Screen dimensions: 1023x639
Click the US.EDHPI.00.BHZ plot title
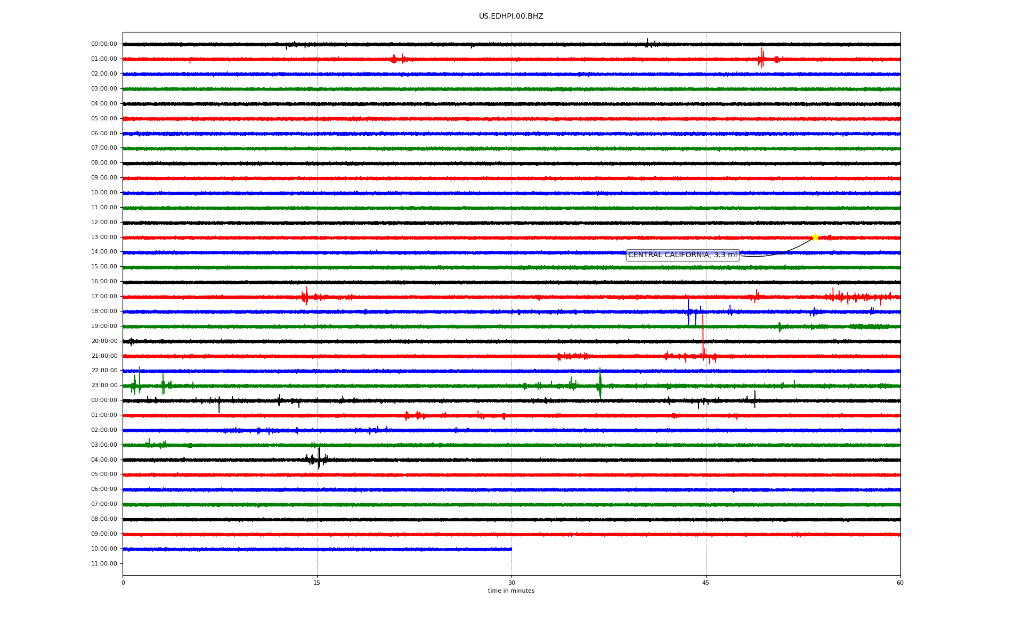pyautogui.click(x=511, y=17)
